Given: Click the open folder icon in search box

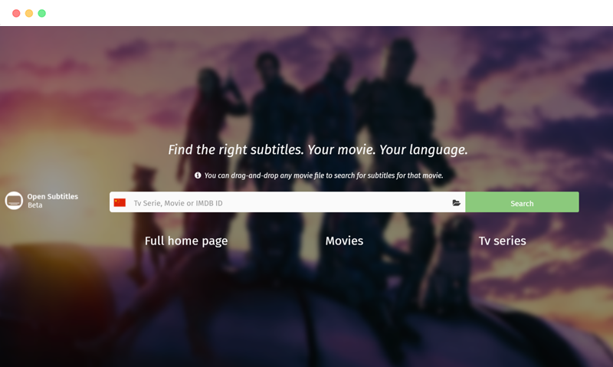Looking at the screenshot, I should (x=456, y=203).
